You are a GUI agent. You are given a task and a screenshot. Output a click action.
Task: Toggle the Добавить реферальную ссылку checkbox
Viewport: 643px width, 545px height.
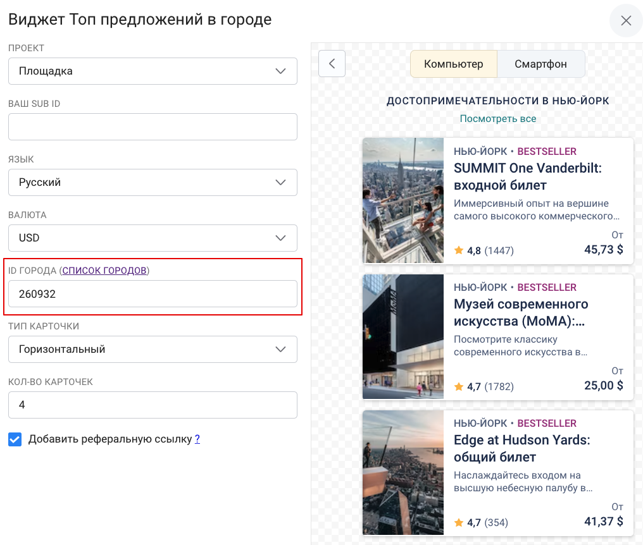click(x=15, y=439)
